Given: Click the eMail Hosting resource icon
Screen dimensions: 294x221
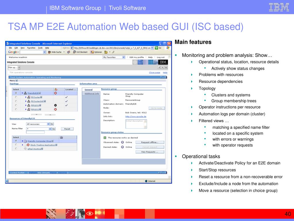Looking at the screenshot, I should click(25, 149).
